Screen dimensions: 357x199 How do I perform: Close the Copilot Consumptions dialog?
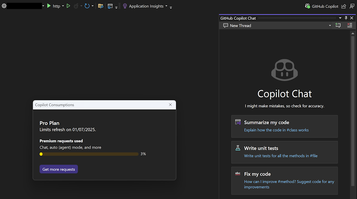170,105
